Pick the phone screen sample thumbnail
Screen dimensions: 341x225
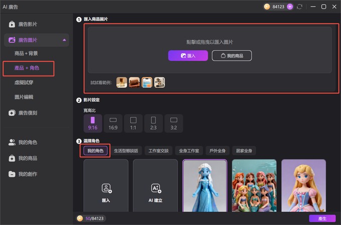147,82
